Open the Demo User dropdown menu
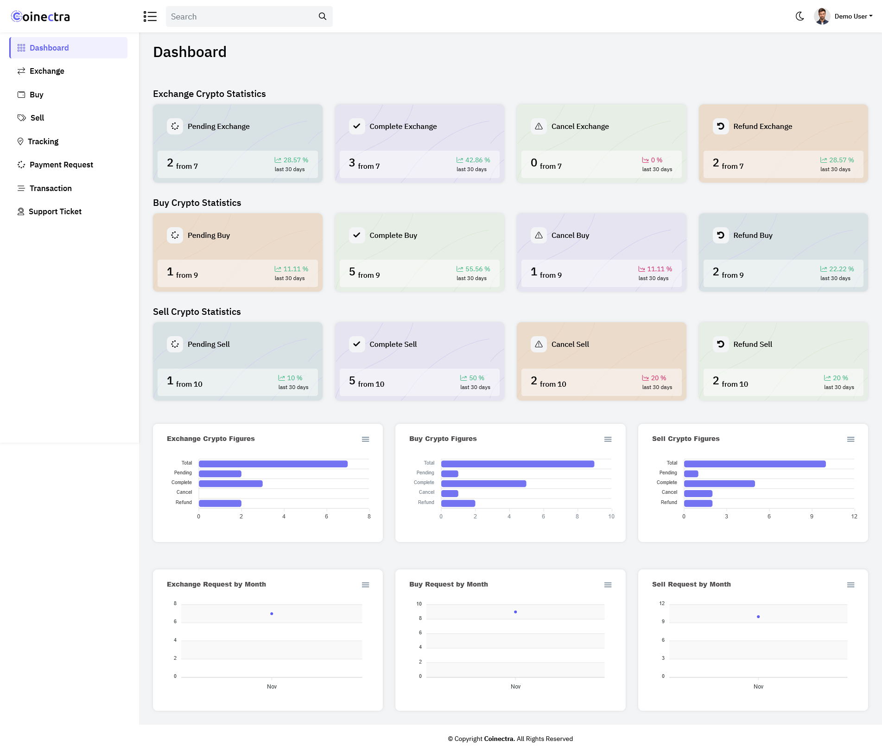 853,16
